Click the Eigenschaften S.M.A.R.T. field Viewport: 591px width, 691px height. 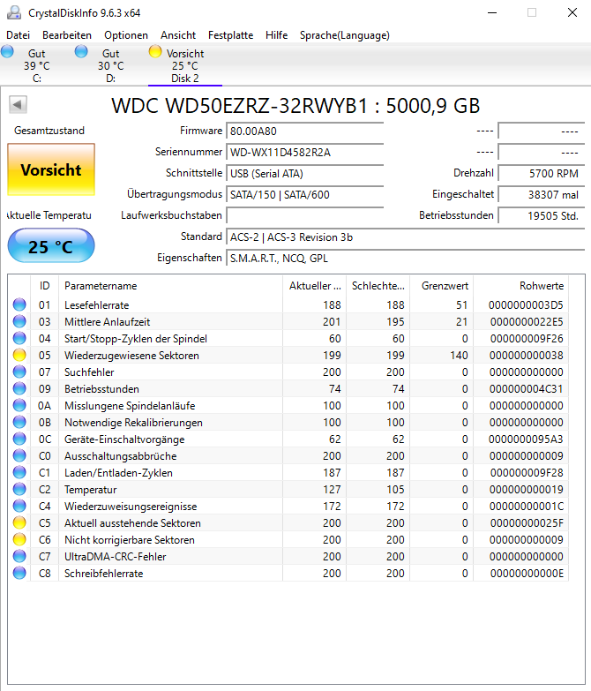pyautogui.click(x=406, y=258)
